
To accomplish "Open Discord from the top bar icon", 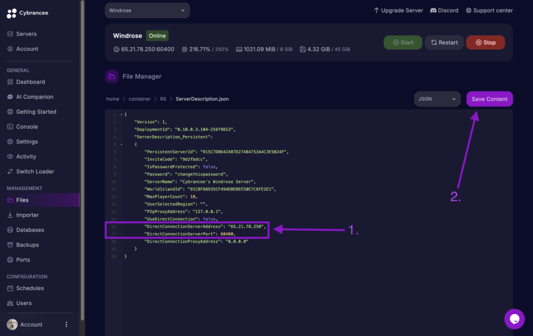I will (434, 10).
